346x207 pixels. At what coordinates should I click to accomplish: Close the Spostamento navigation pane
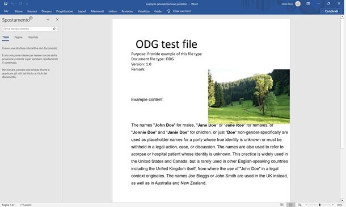[57, 19]
